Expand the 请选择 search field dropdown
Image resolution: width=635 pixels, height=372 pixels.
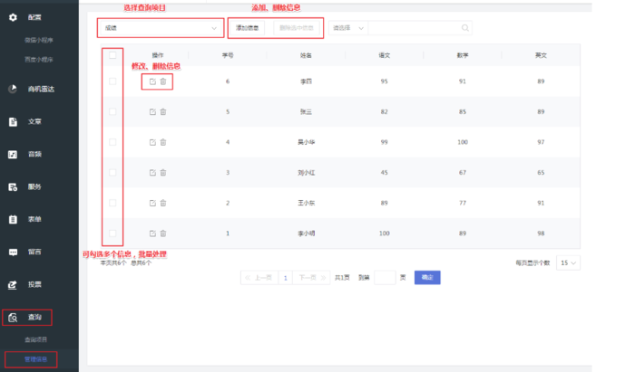(x=348, y=28)
